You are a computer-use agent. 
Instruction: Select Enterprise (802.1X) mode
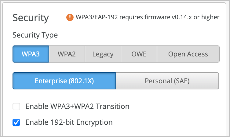coord(64,81)
